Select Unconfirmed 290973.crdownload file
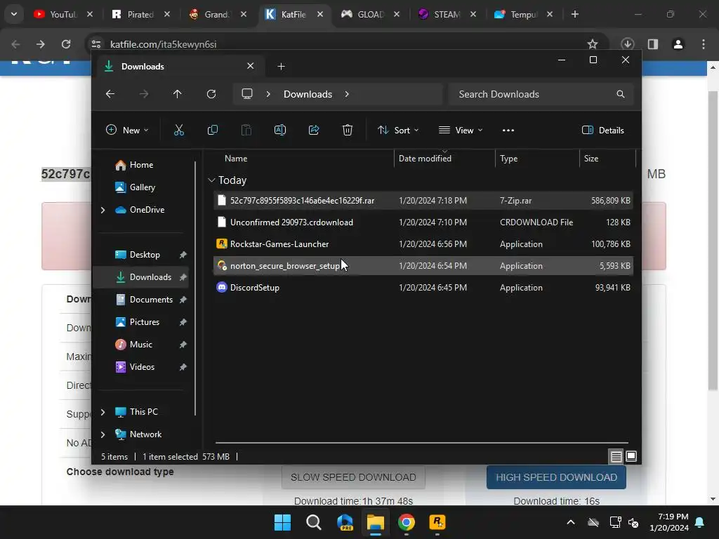 [x=423, y=222]
